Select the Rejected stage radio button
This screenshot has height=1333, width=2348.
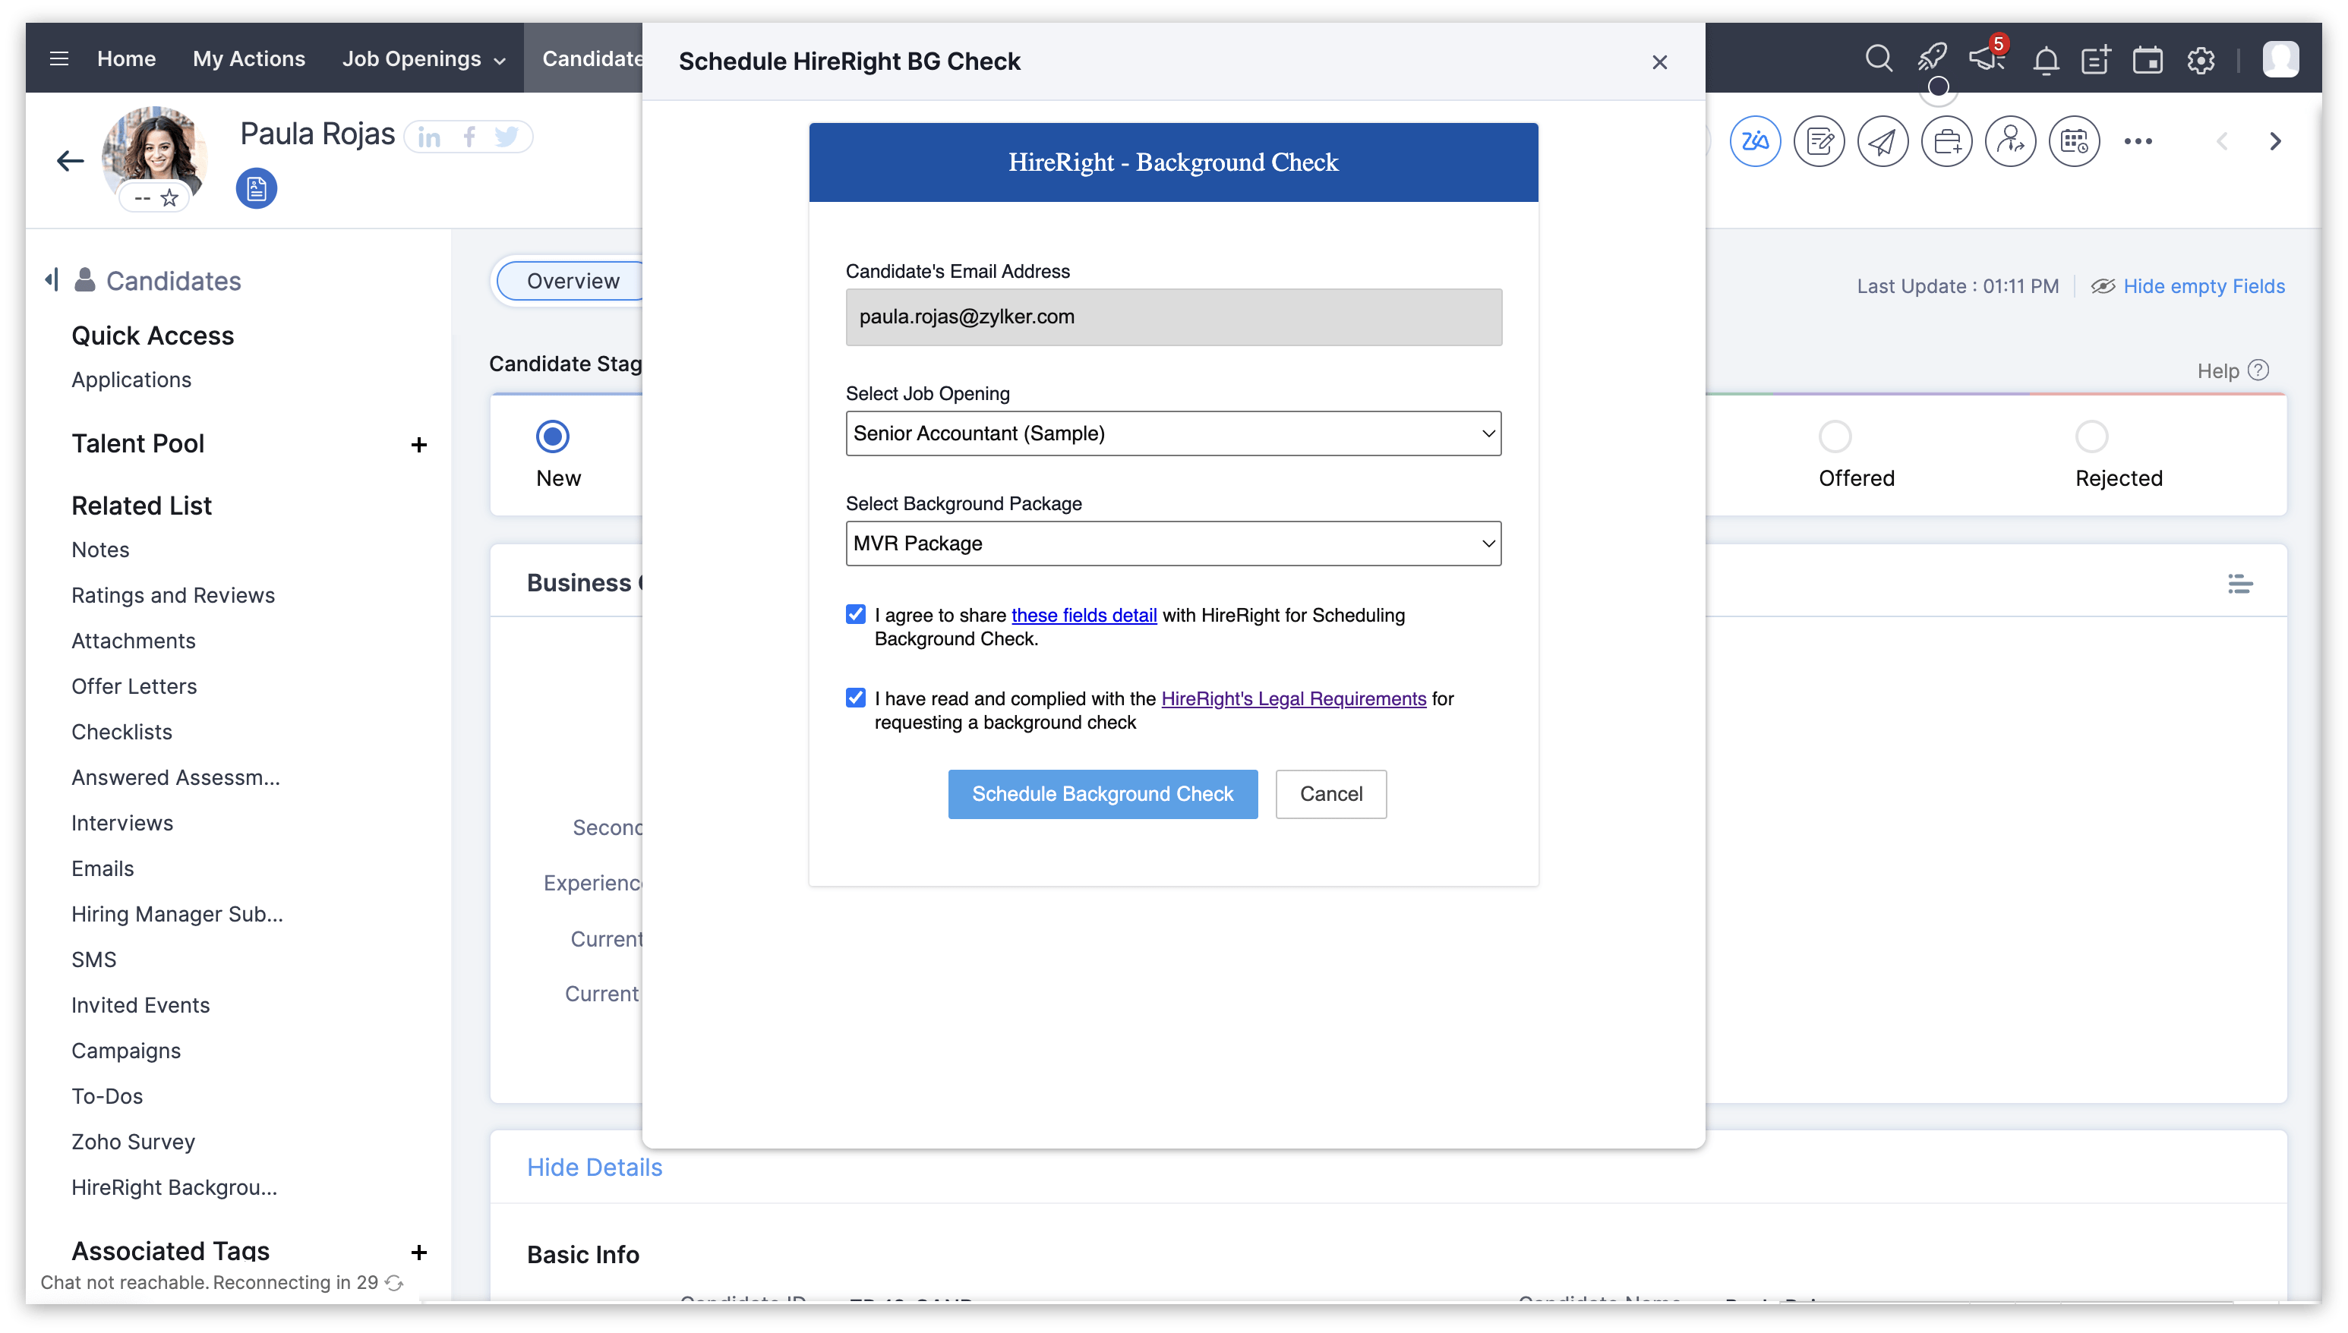(x=2091, y=436)
